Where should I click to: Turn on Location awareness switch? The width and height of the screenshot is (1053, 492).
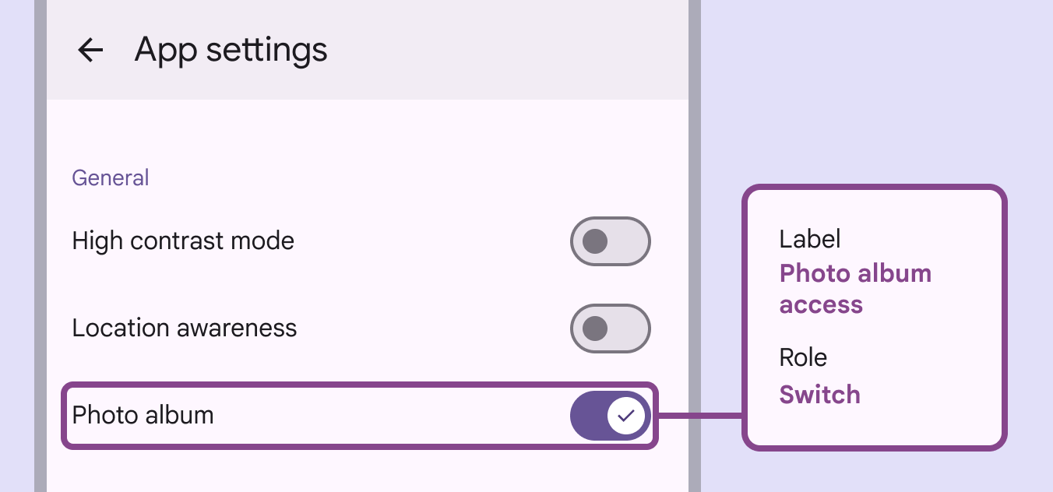pyautogui.click(x=611, y=329)
